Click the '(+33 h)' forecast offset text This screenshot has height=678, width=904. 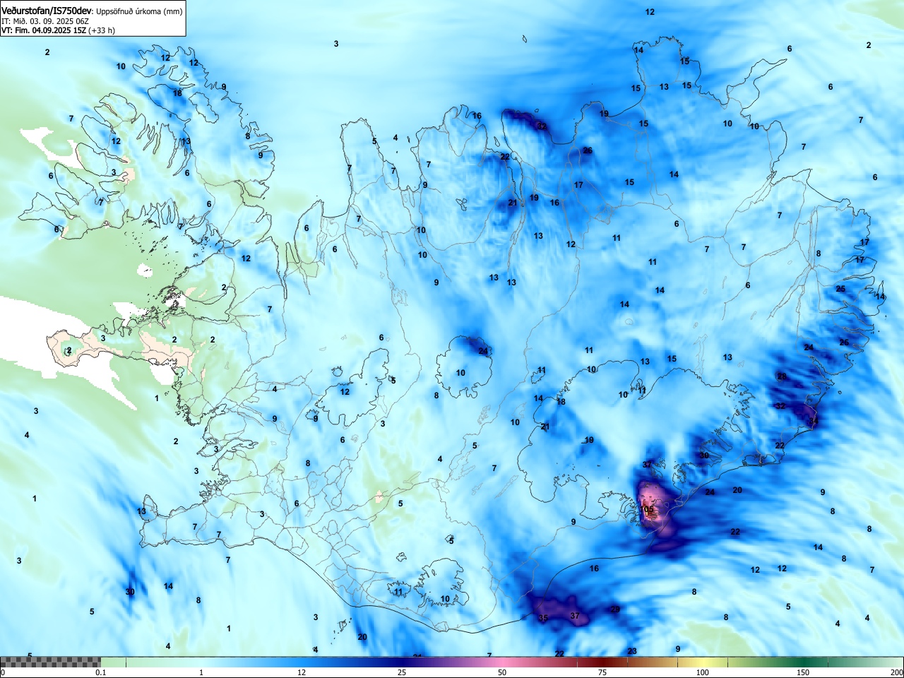pyautogui.click(x=102, y=30)
